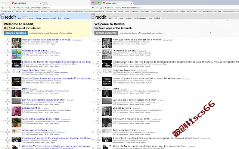
Task: Open '2 parents of murdered Parkland teens' link in right window
Action: click(x=156, y=138)
